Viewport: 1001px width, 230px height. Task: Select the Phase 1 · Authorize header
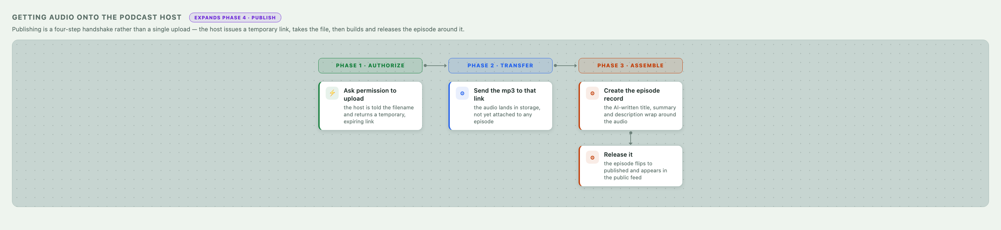[370, 66]
